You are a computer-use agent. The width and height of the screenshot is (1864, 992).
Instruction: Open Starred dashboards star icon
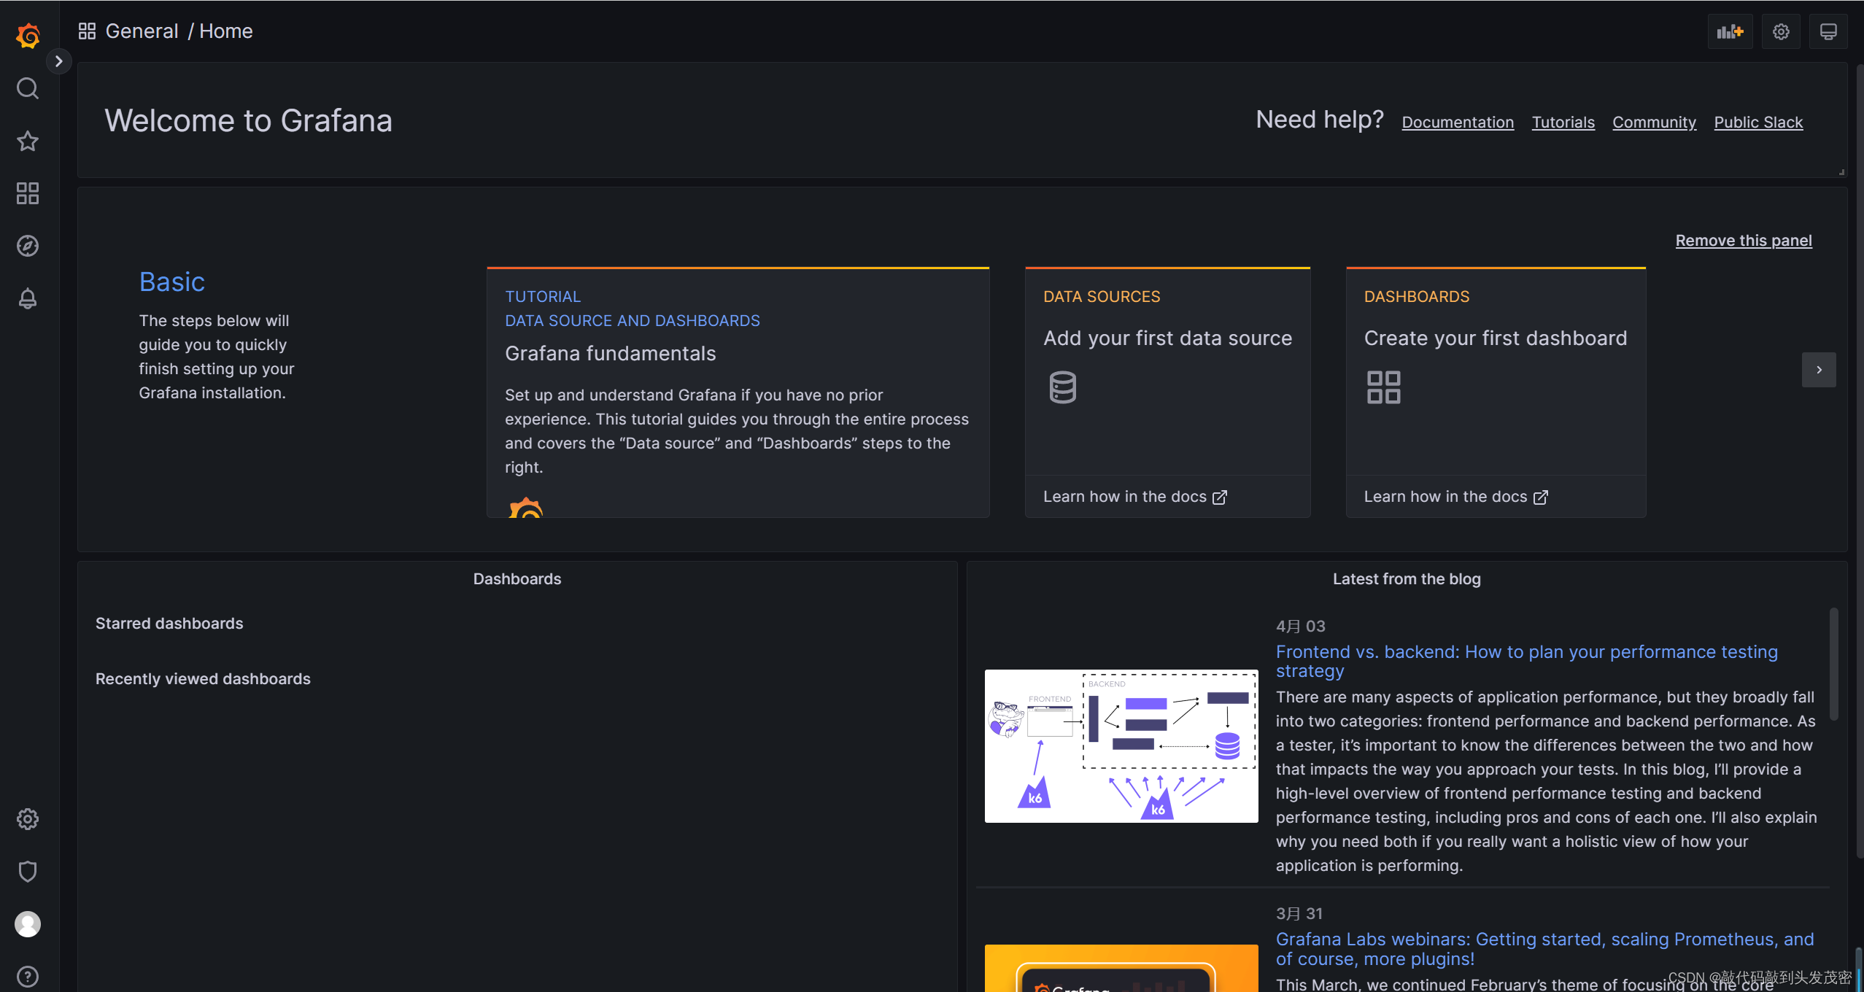pyautogui.click(x=28, y=141)
